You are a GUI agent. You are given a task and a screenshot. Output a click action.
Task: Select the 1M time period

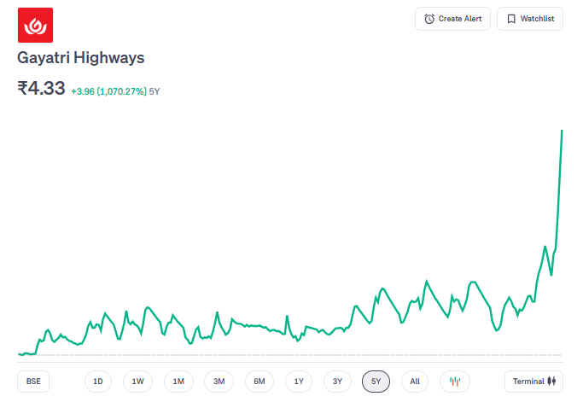pyautogui.click(x=178, y=382)
